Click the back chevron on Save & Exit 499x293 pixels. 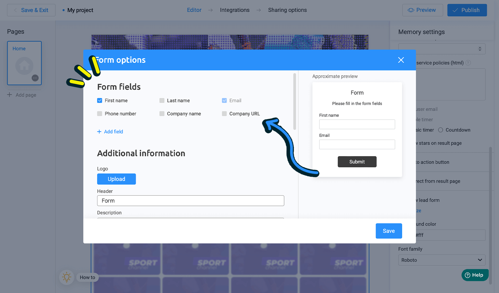point(15,10)
